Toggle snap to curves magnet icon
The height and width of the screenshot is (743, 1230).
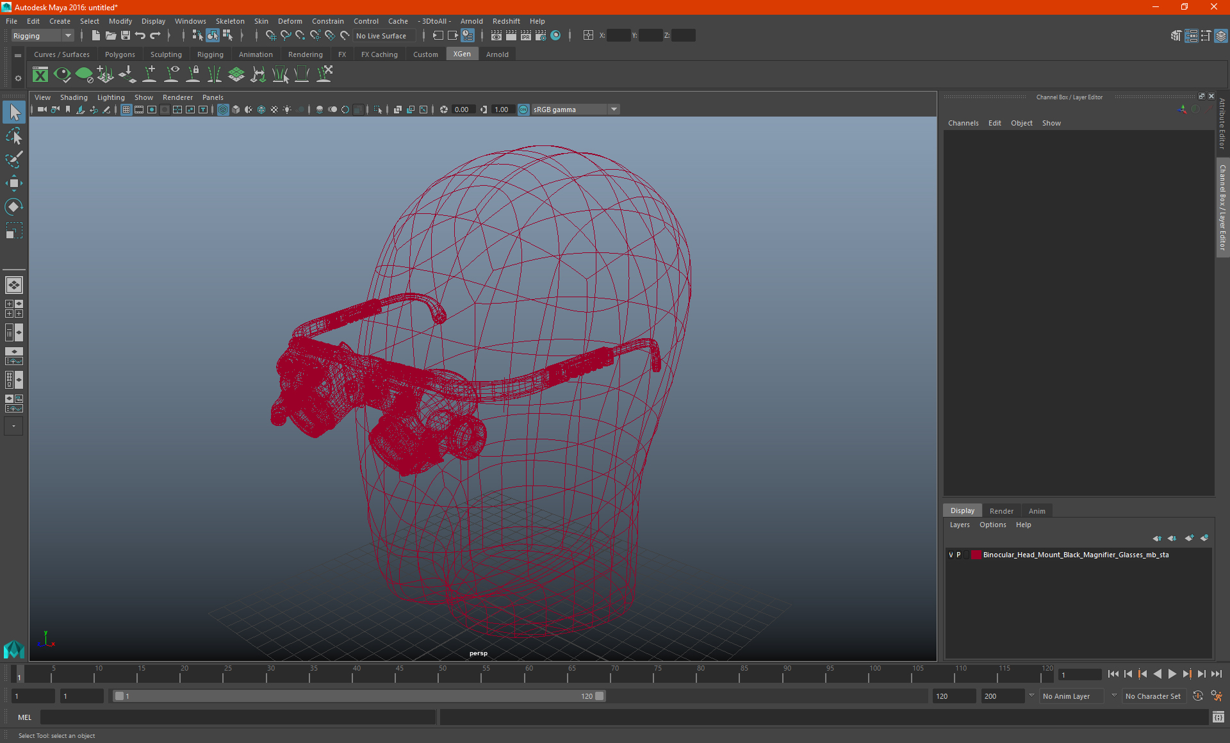(x=286, y=36)
